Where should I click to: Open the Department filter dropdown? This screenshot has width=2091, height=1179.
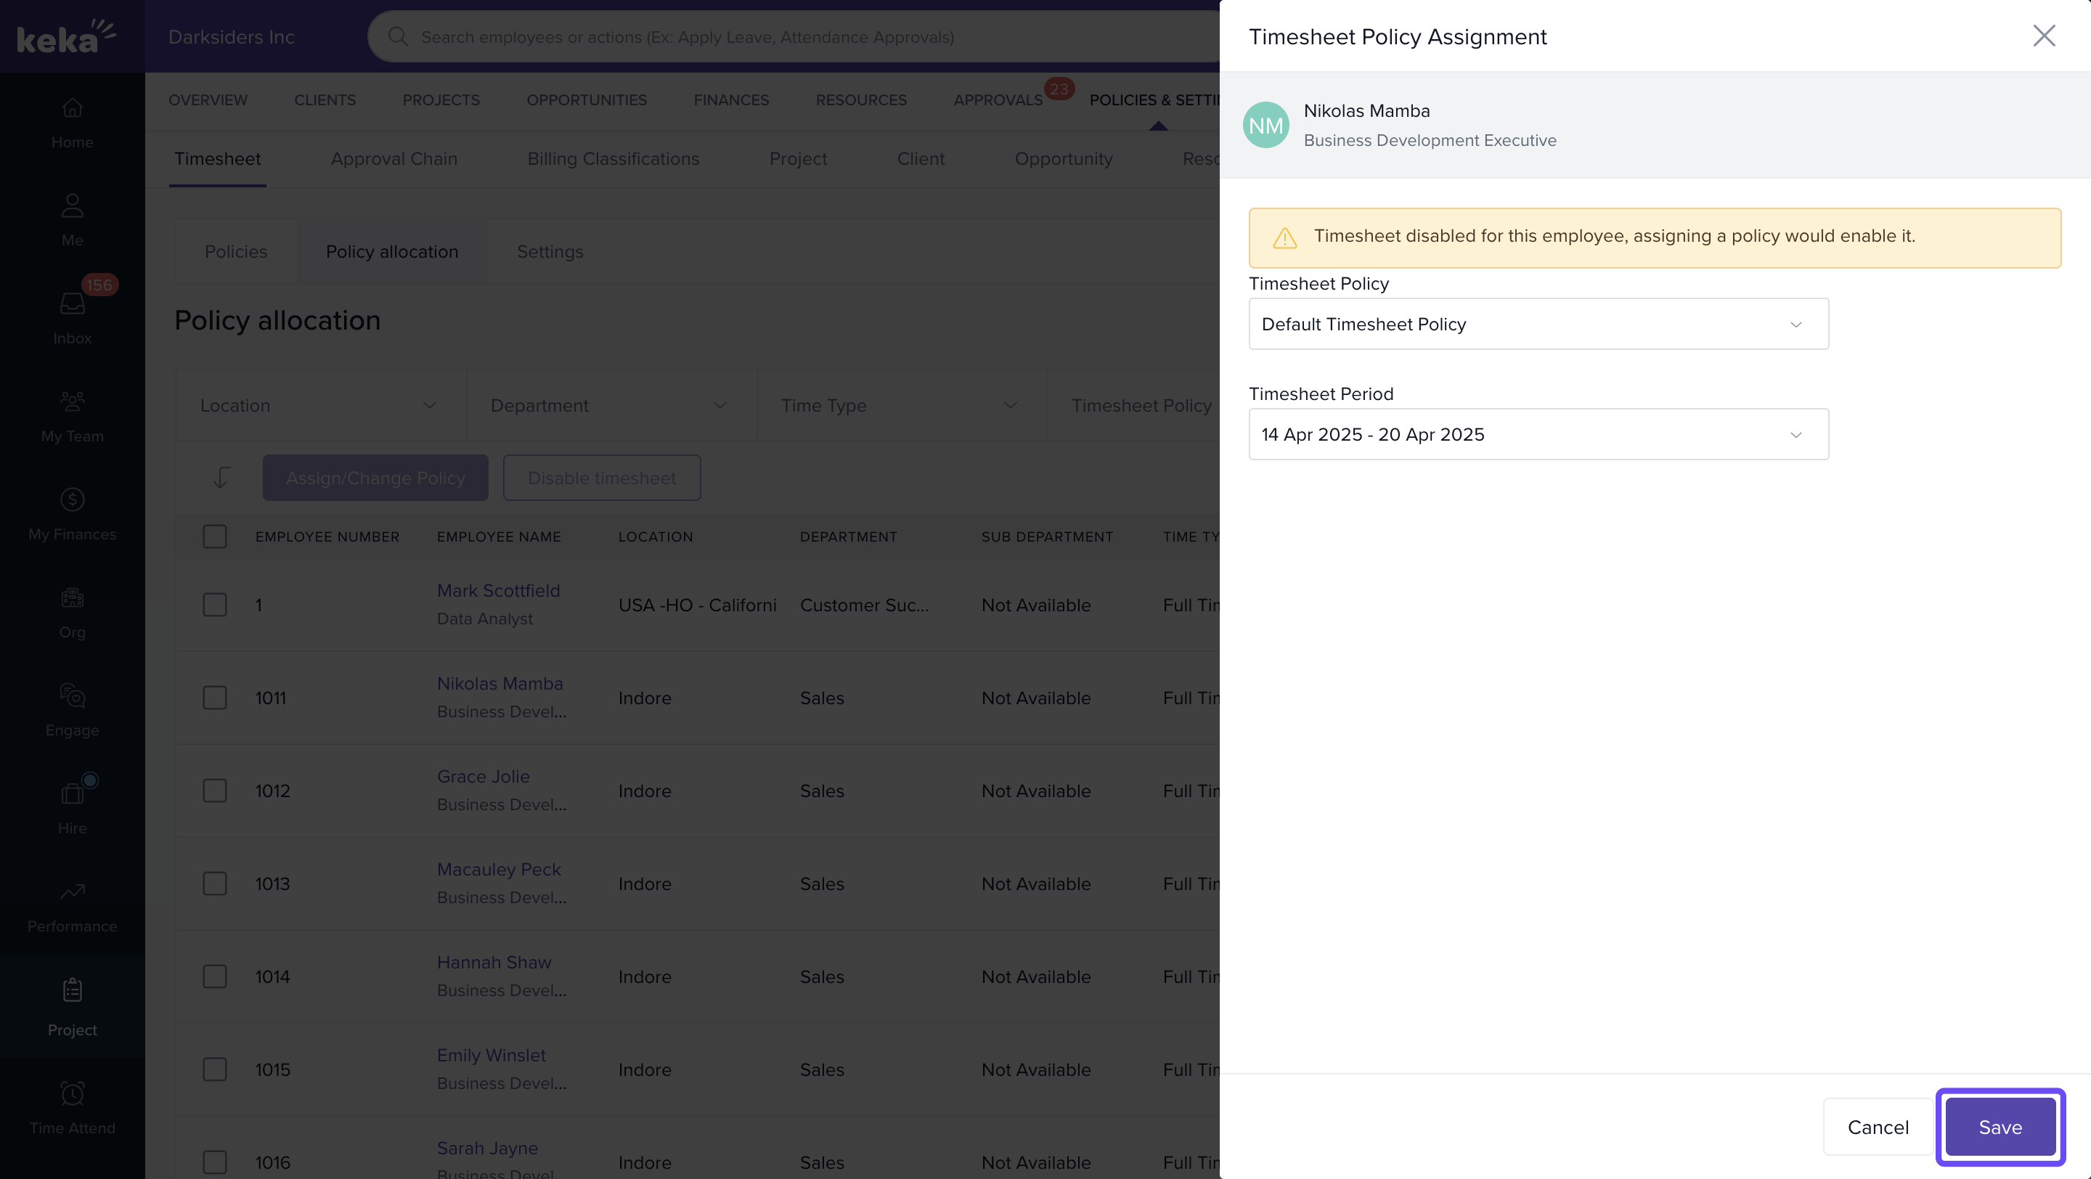click(x=609, y=406)
